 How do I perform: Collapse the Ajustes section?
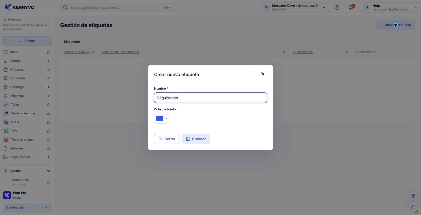(x=48, y=171)
